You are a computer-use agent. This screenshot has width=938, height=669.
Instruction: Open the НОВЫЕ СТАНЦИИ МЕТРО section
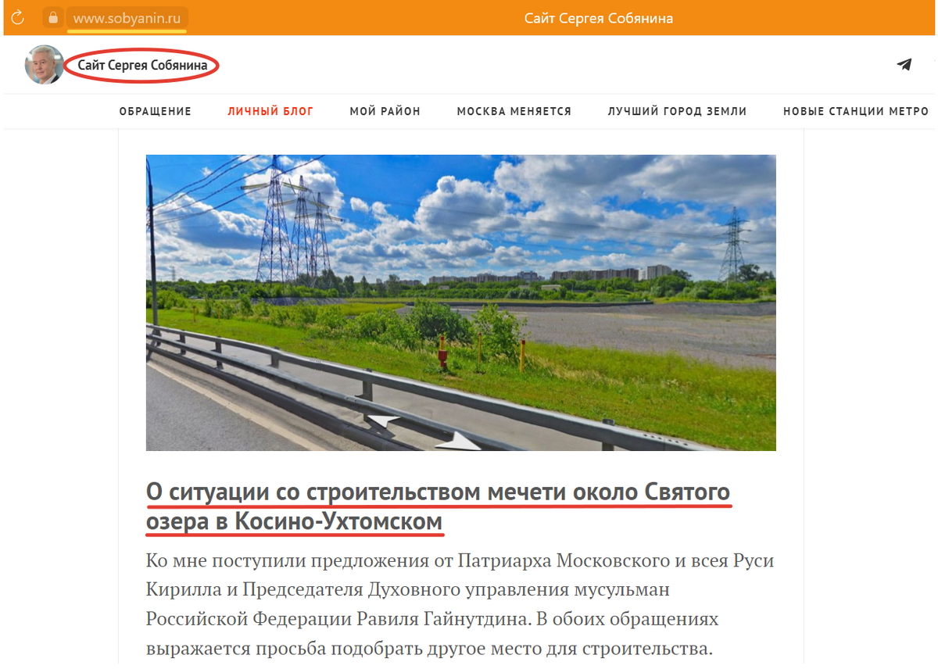pyautogui.click(x=856, y=112)
